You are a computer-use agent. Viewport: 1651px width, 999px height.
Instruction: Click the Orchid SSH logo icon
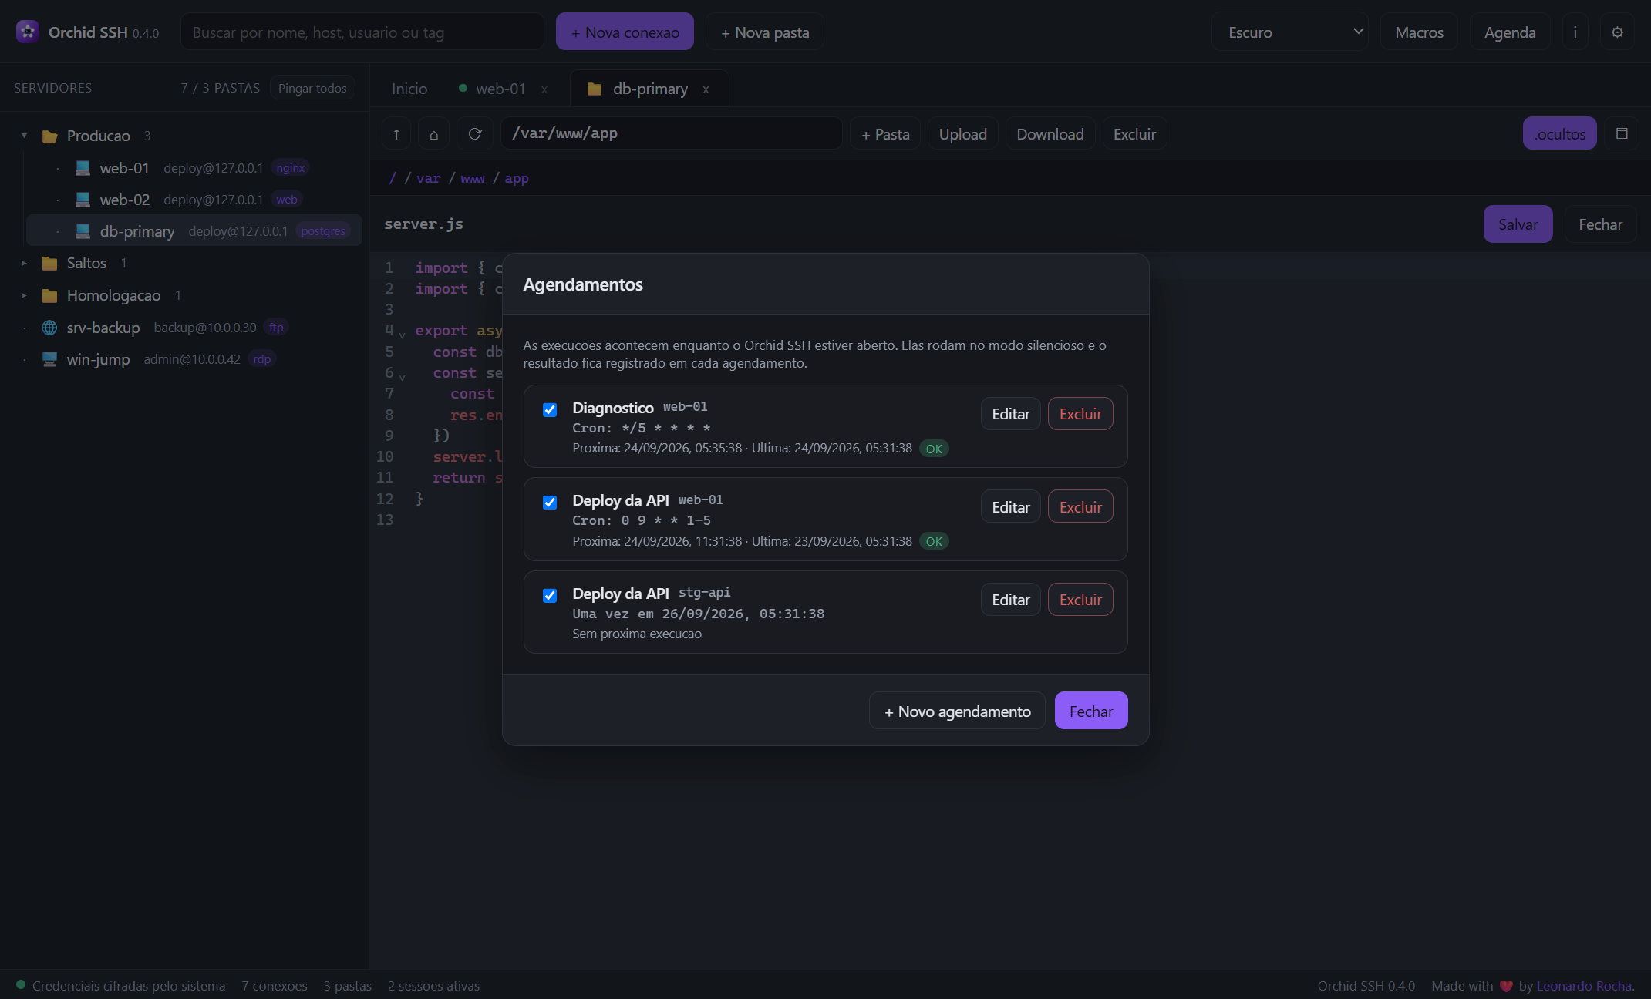tap(28, 32)
